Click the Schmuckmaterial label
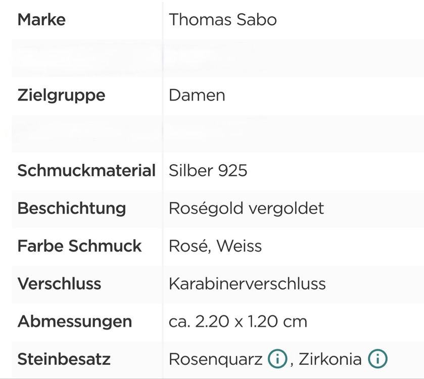This screenshot has height=379, width=424. click(86, 171)
